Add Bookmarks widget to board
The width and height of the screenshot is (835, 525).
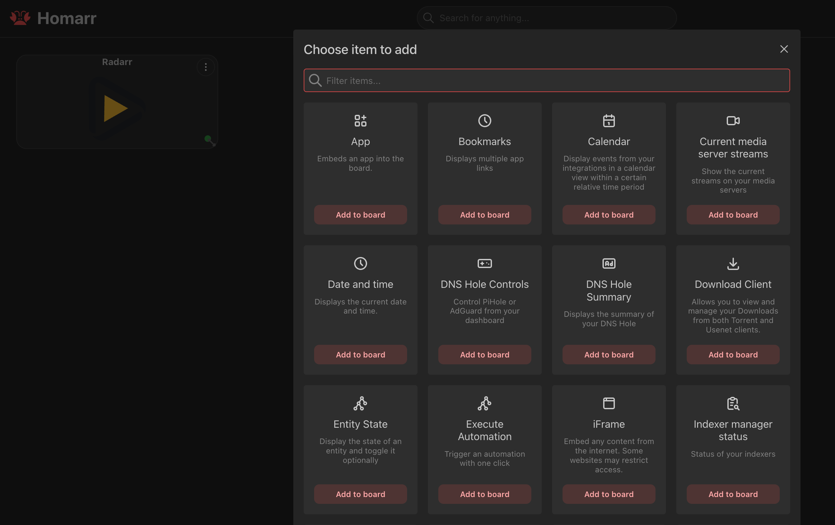(484, 214)
